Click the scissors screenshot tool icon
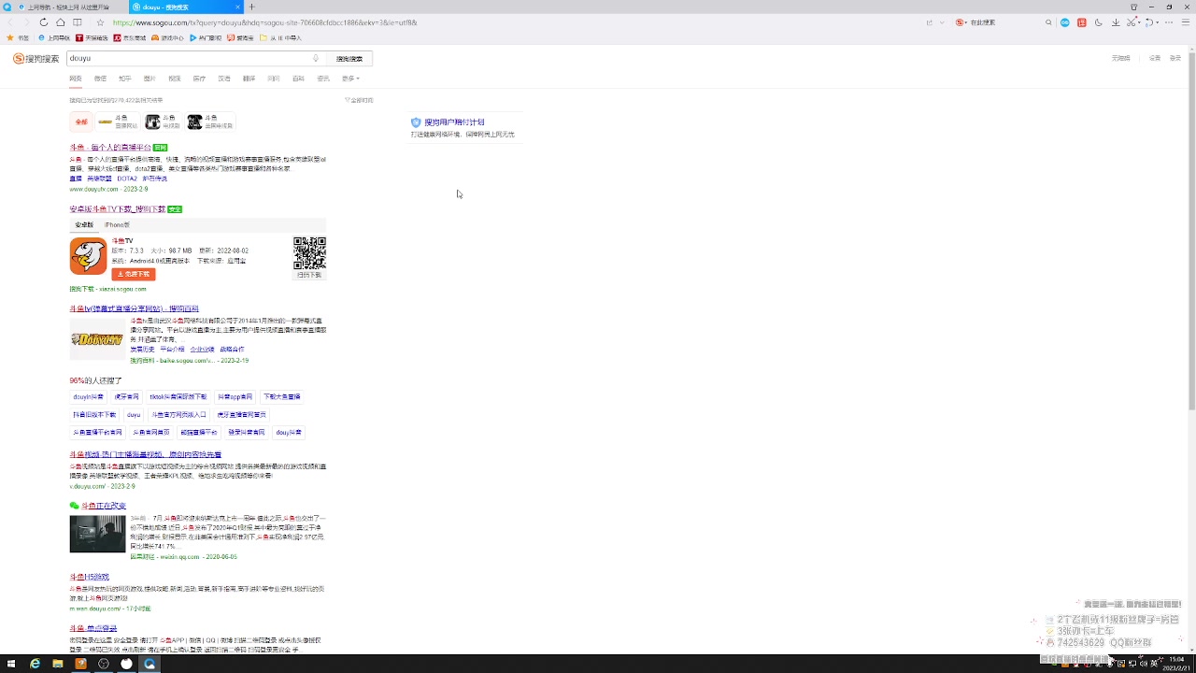1196x673 pixels. [1133, 22]
